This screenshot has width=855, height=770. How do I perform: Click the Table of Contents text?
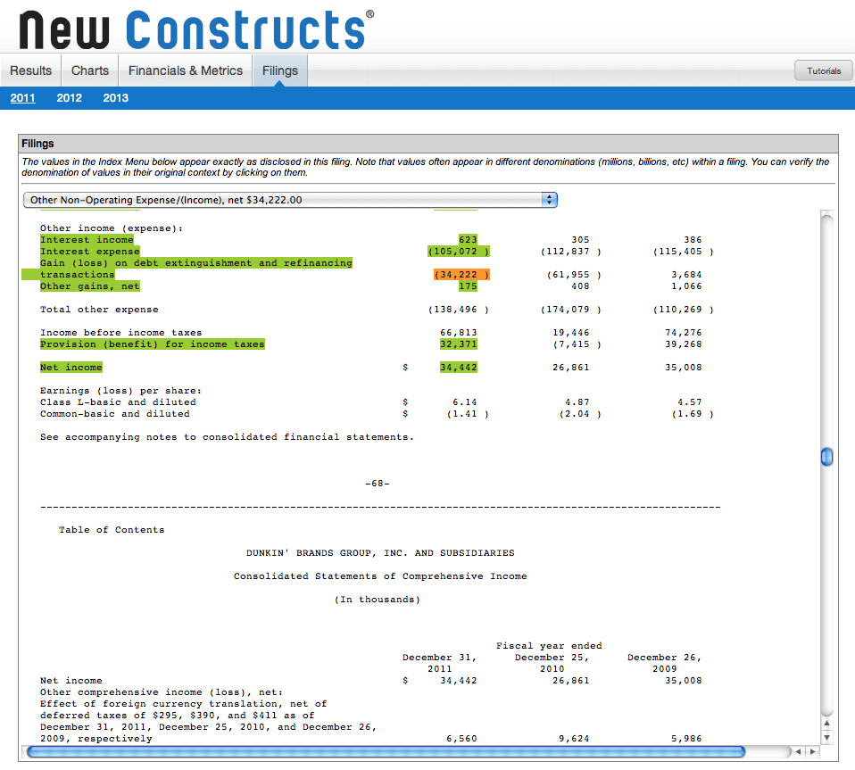(x=112, y=530)
